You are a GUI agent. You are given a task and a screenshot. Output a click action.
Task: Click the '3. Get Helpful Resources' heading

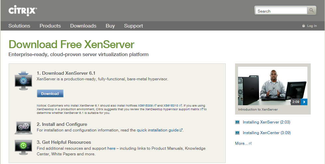(x=64, y=142)
